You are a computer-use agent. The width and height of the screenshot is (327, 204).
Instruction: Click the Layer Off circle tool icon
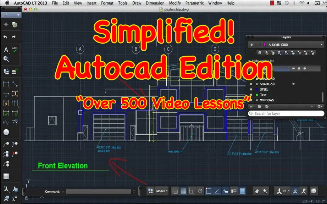[x=299, y=53]
